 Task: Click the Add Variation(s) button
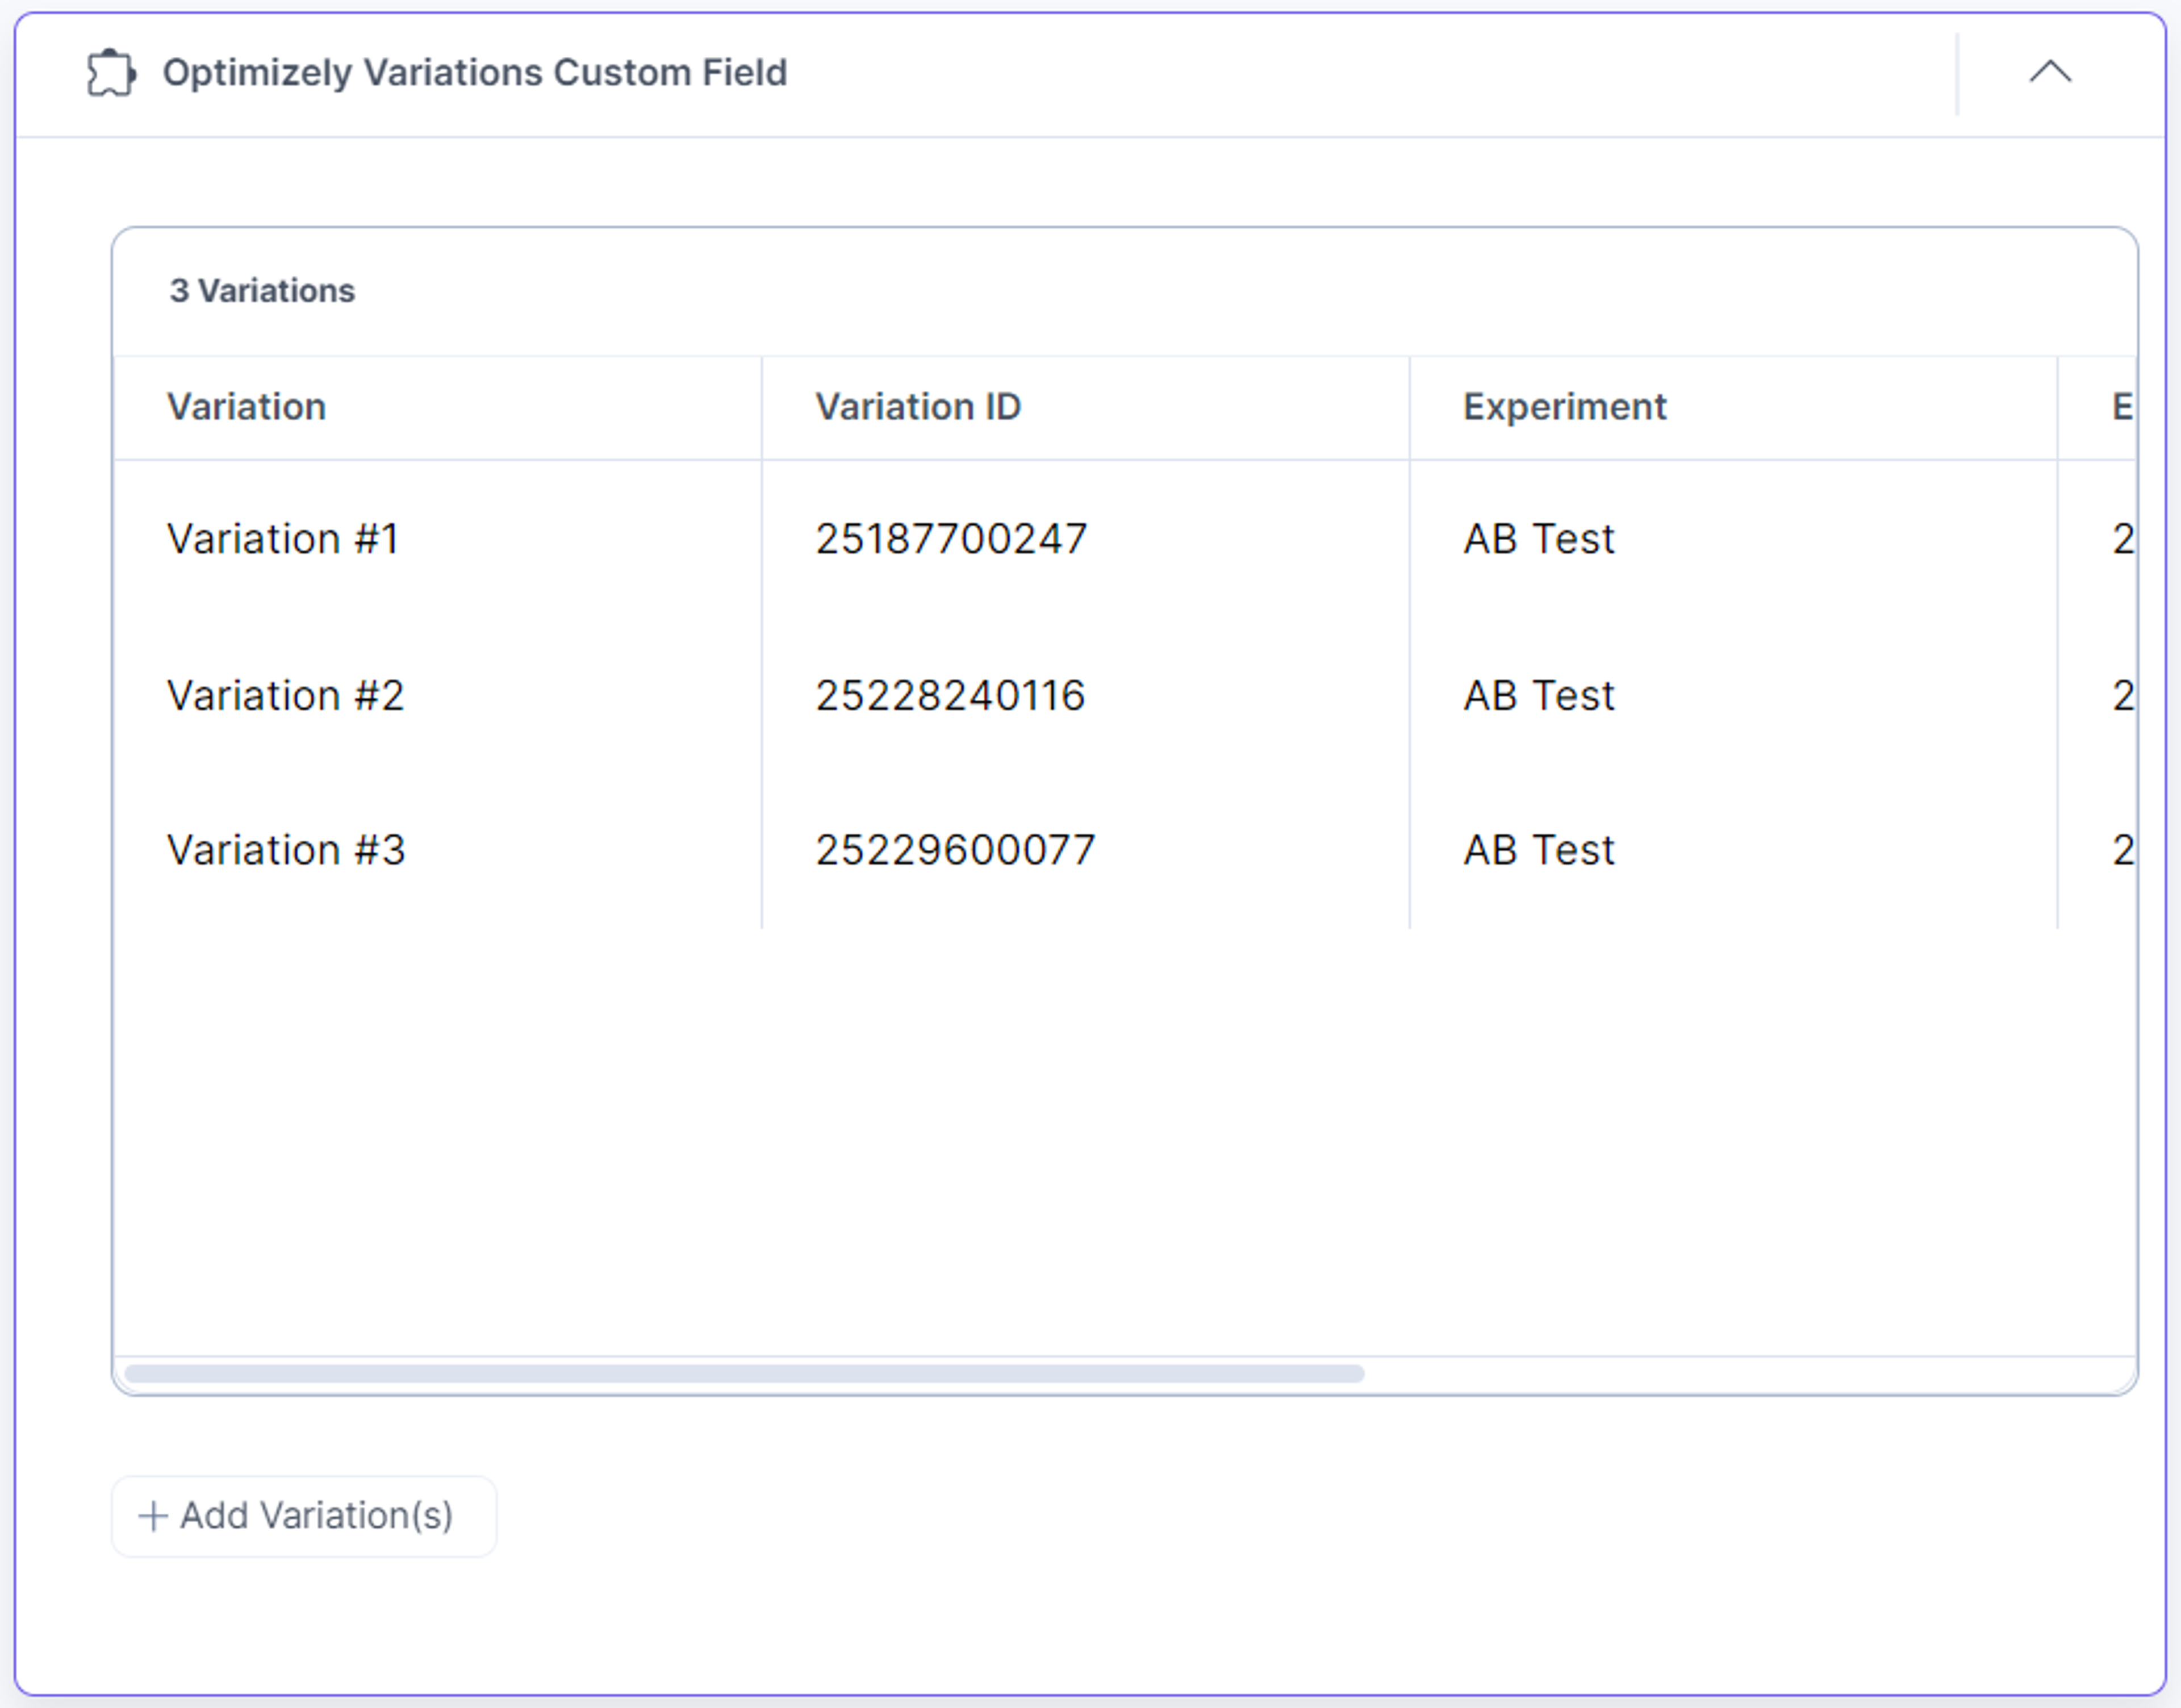coord(304,1516)
